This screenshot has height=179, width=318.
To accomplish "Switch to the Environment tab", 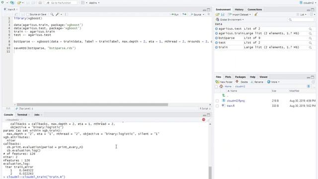I will point(223,9).
